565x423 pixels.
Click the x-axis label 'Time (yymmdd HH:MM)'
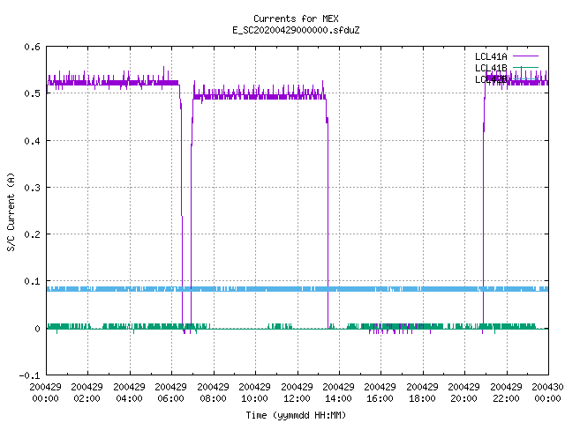tap(296, 415)
